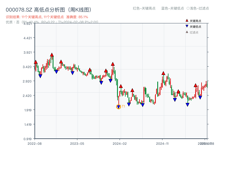Click the orange T1 marker circle on the chart
This screenshot has width=230, height=173.
coord(118,107)
